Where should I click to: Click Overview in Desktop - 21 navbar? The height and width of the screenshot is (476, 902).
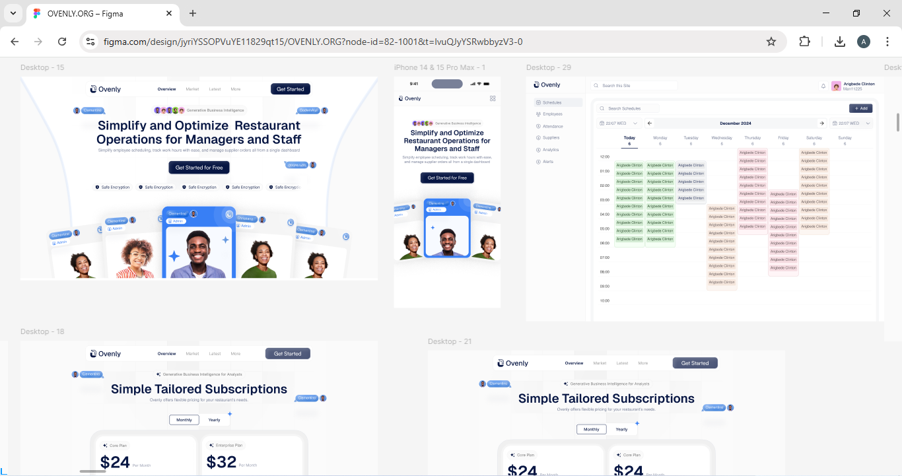click(574, 363)
